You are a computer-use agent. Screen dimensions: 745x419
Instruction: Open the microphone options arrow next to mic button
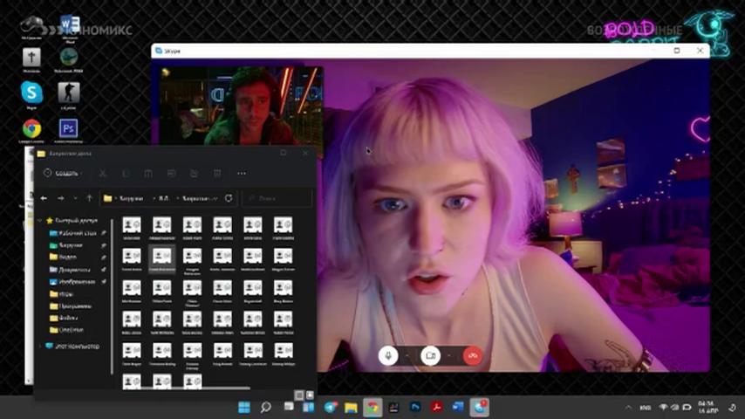tap(407, 355)
